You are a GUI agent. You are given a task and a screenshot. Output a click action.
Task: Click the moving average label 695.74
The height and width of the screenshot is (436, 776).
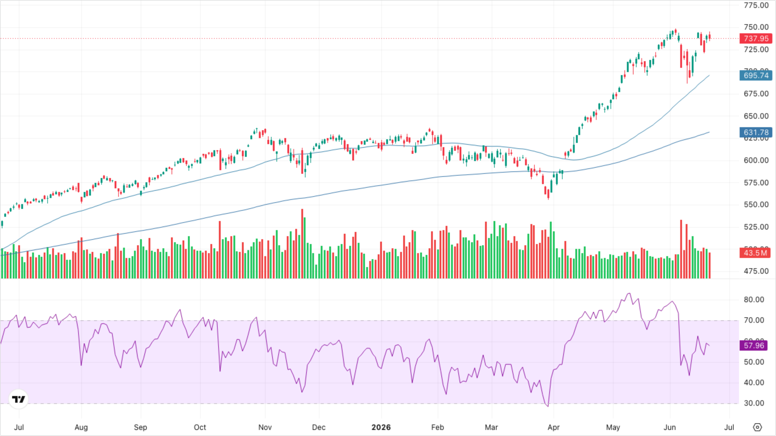[x=756, y=75]
